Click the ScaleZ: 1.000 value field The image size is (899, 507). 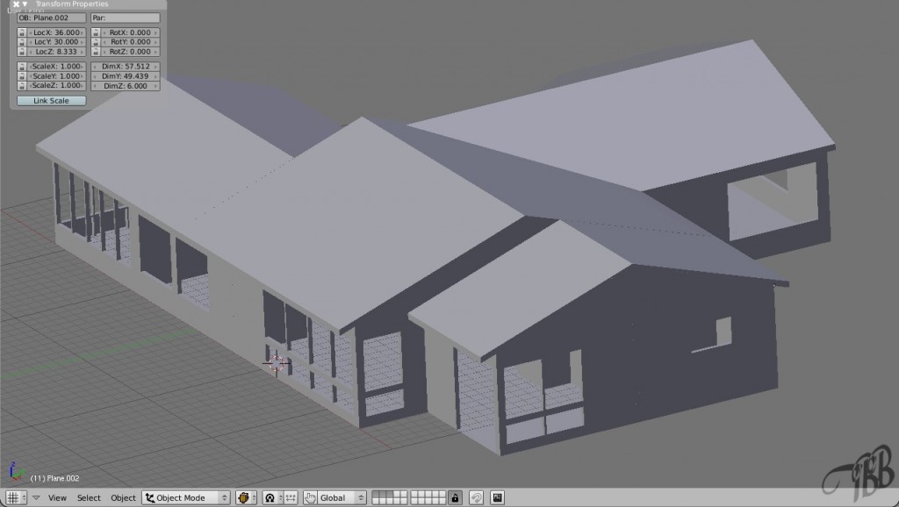(57, 85)
